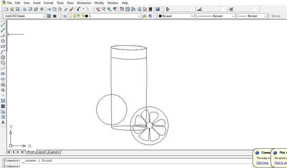Image resolution: width=287 pixels, height=168 pixels.
Task: Click the Plot printer icon
Action: tap(25, 9)
